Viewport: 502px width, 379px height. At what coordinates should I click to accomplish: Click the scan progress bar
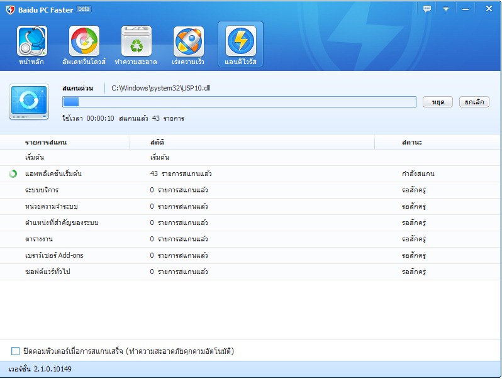pyautogui.click(x=239, y=102)
